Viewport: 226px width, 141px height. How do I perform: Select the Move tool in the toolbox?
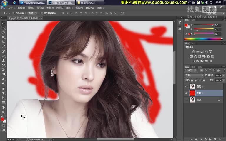point(3,23)
